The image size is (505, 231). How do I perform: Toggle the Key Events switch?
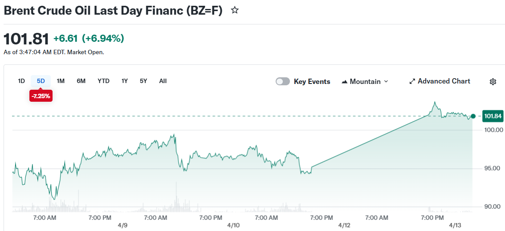[283, 82]
